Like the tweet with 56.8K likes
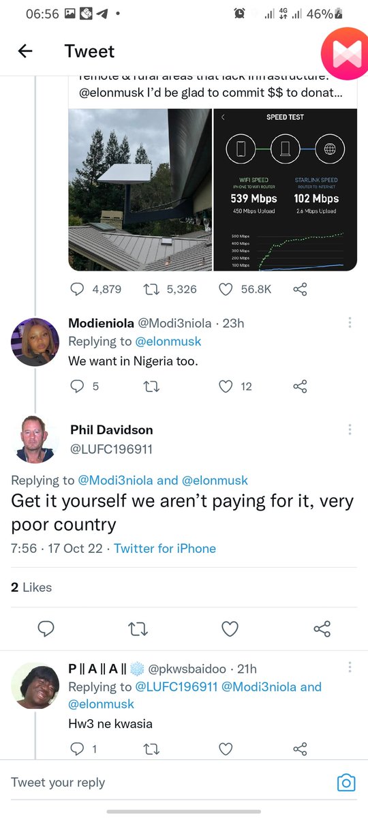Viewport: 368px width, 818px height. 226,289
